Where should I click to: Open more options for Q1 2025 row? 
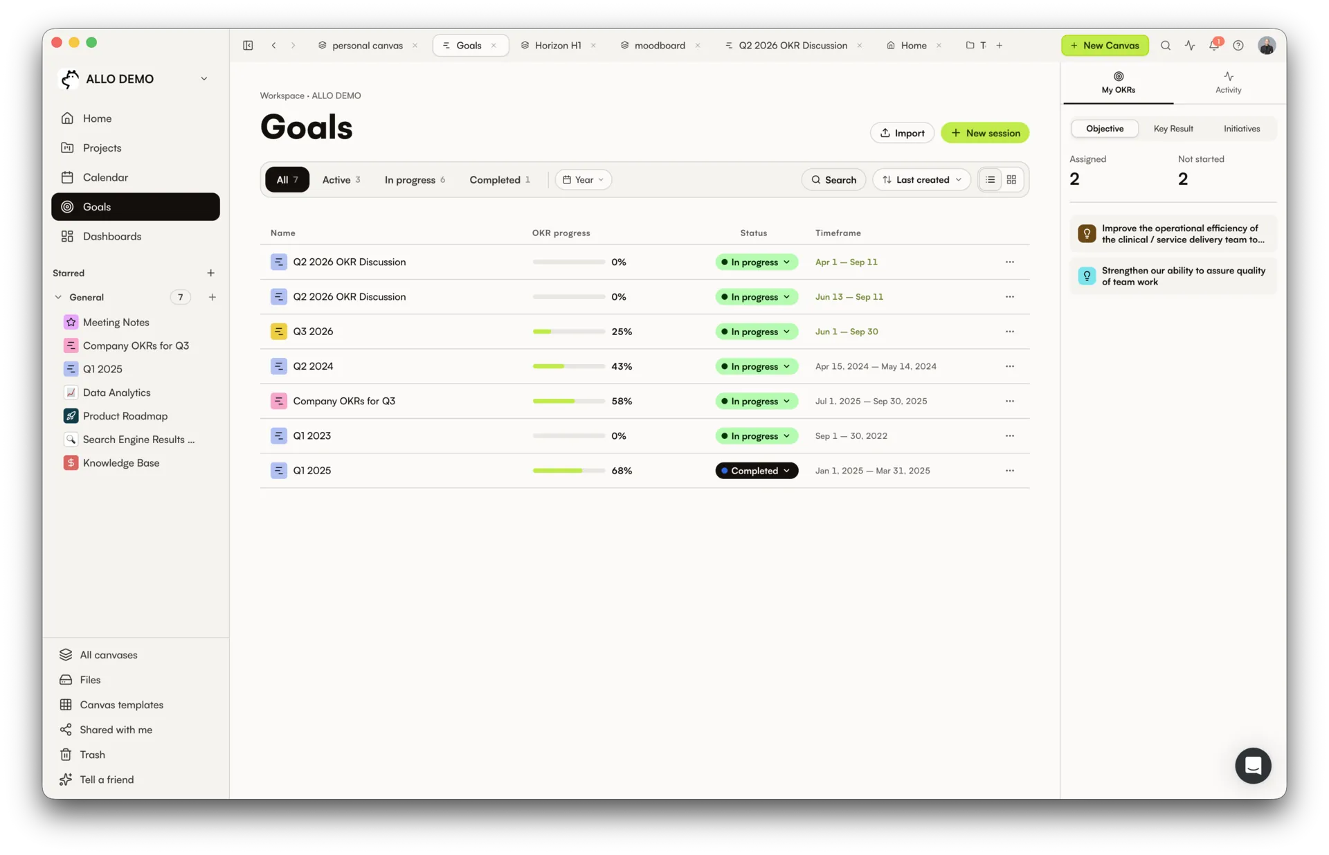[1010, 471]
